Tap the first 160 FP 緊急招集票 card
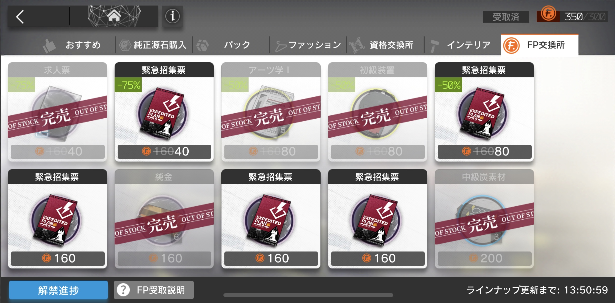 pyautogui.click(x=57, y=219)
